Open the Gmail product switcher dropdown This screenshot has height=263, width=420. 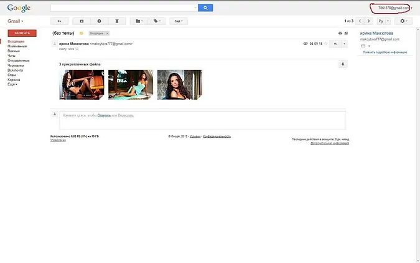coord(16,21)
